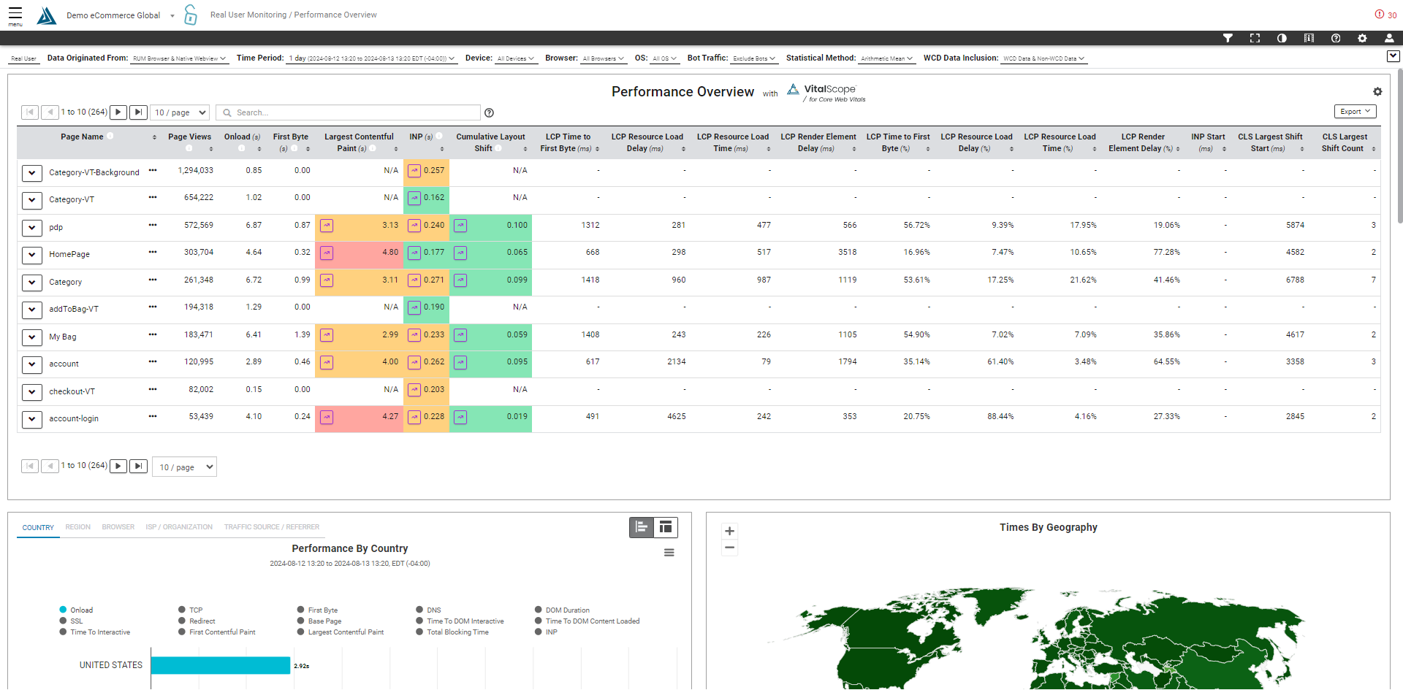Toggle DOM Duration series in legend
Screen dimensions: 1403x690
click(x=562, y=610)
